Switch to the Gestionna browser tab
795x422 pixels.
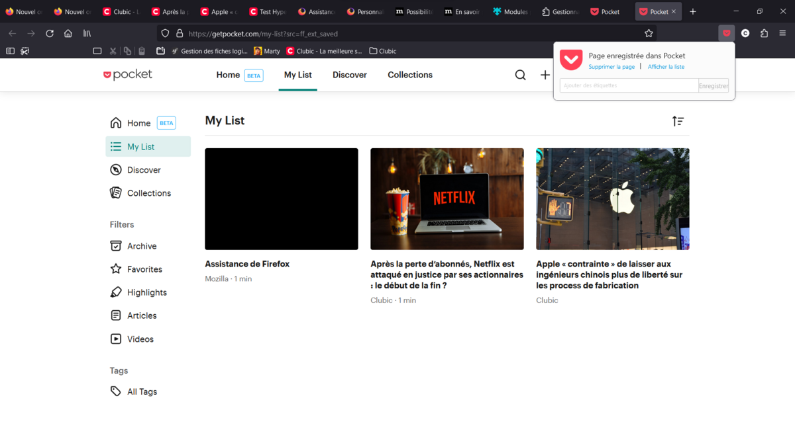(559, 12)
